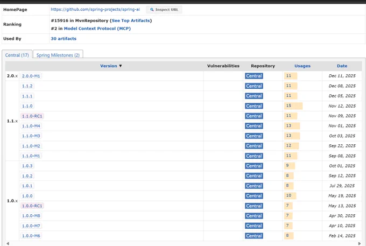This screenshot has width=366, height=246.
Task: Click the Inspect URL button
Action: tap(164, 10)
